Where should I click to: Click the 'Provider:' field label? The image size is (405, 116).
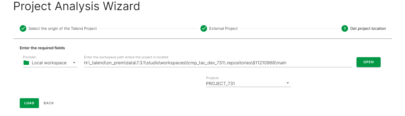(30, 57)
